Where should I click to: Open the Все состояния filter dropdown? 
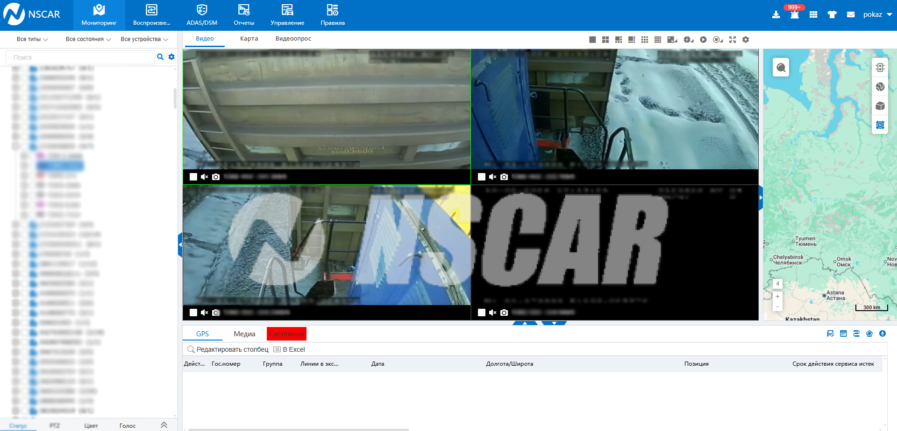tap(88, 39)
